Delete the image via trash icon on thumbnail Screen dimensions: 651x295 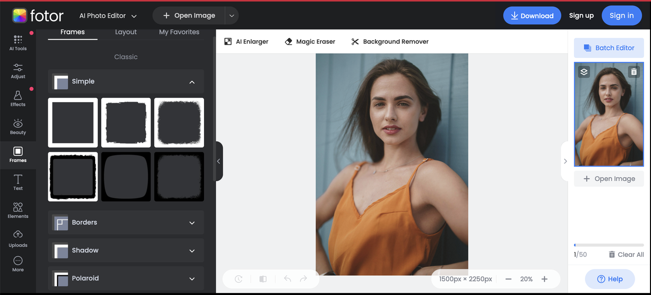634,72
